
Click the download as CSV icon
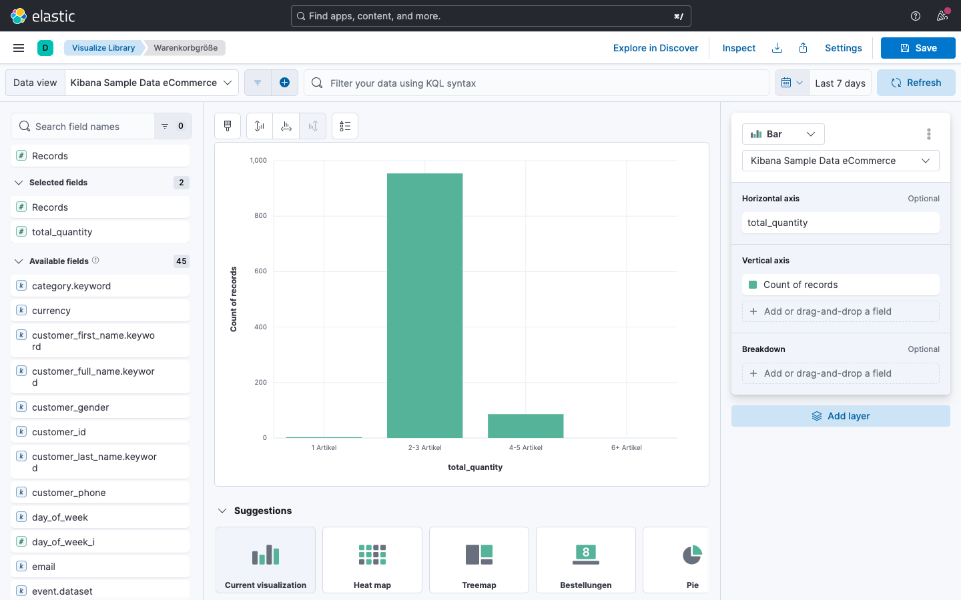777,48
